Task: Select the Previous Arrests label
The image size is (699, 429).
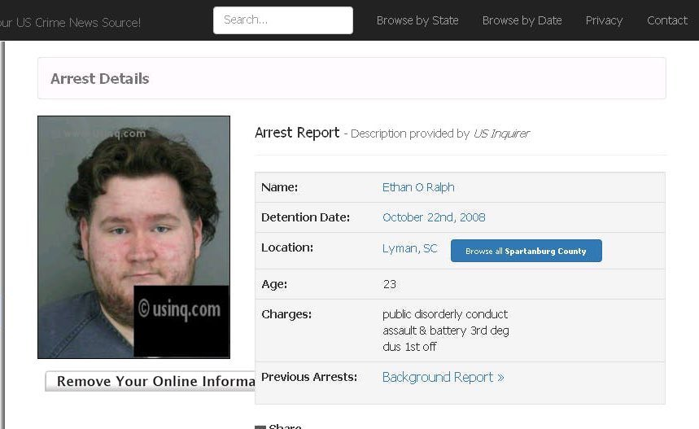Action: (309, 377)
